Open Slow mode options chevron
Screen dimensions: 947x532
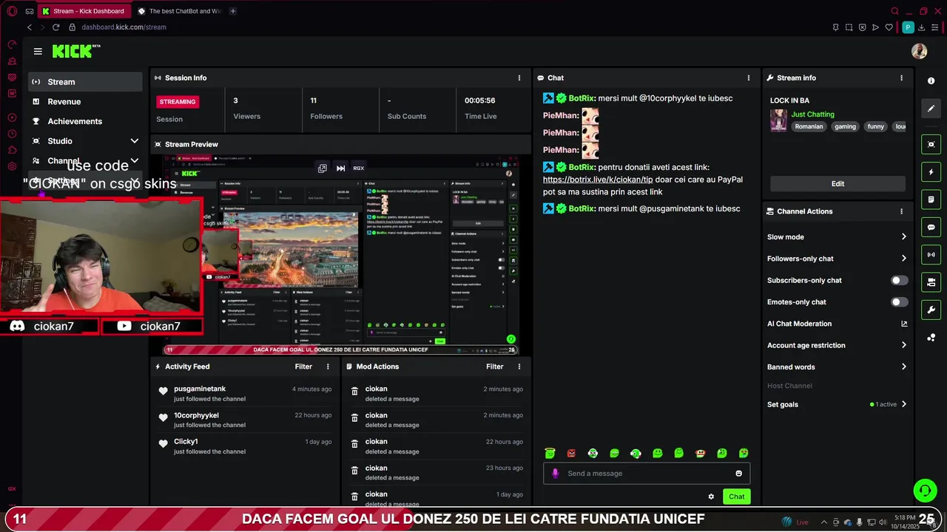point(903,237)
